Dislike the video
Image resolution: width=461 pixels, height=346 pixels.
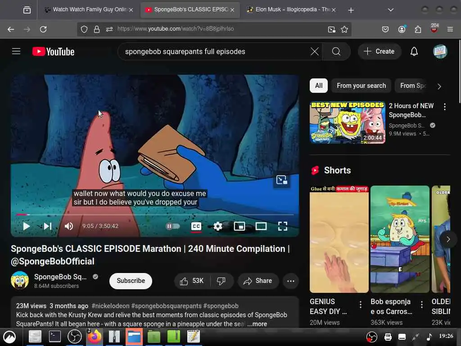click(221, 281)
